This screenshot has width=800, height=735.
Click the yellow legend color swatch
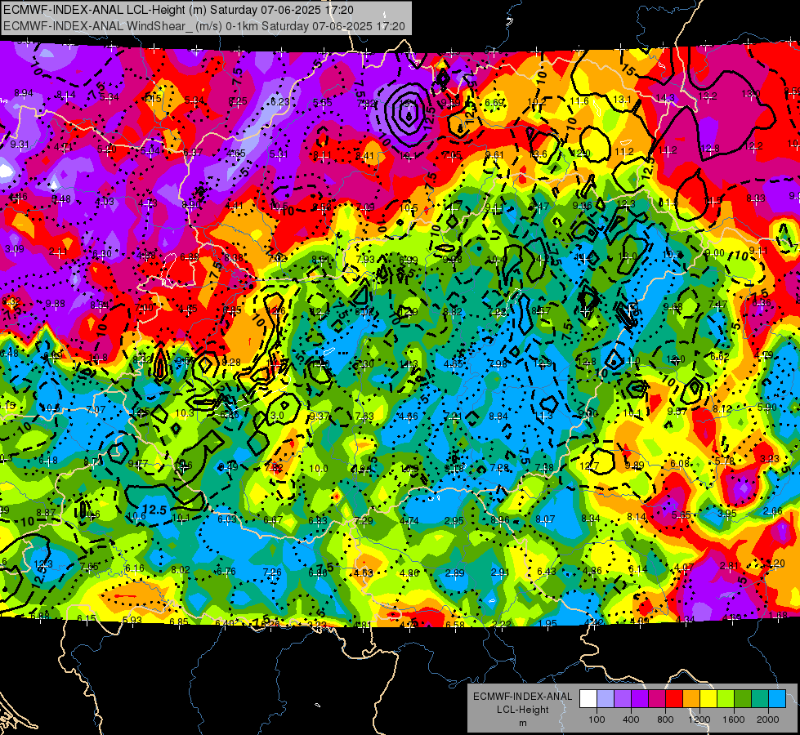[x=708, y=699]
